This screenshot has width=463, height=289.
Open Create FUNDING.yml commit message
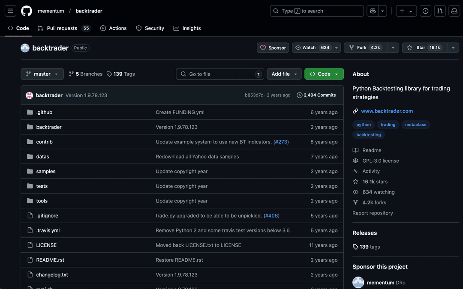point(180,112)
